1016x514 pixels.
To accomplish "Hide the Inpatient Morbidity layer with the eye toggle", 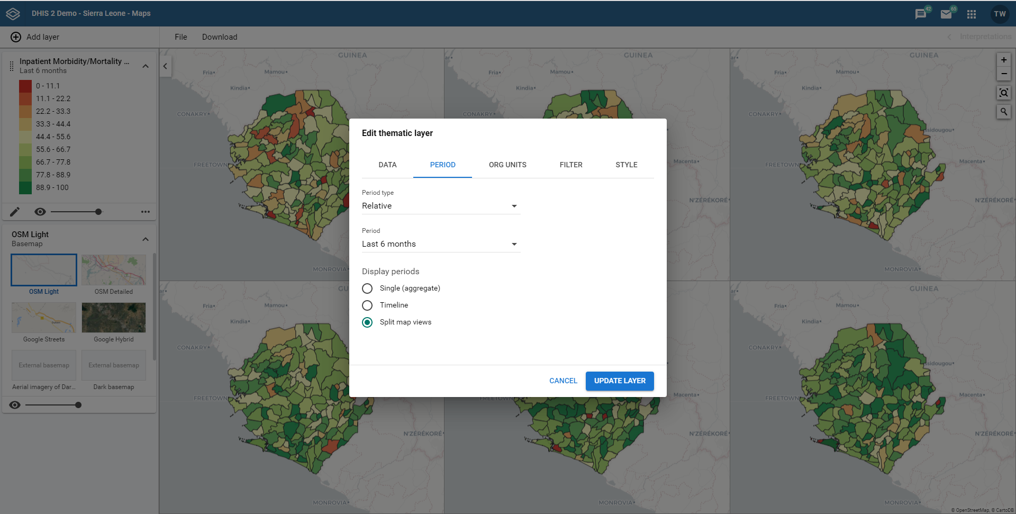I will tap(40, 211).
